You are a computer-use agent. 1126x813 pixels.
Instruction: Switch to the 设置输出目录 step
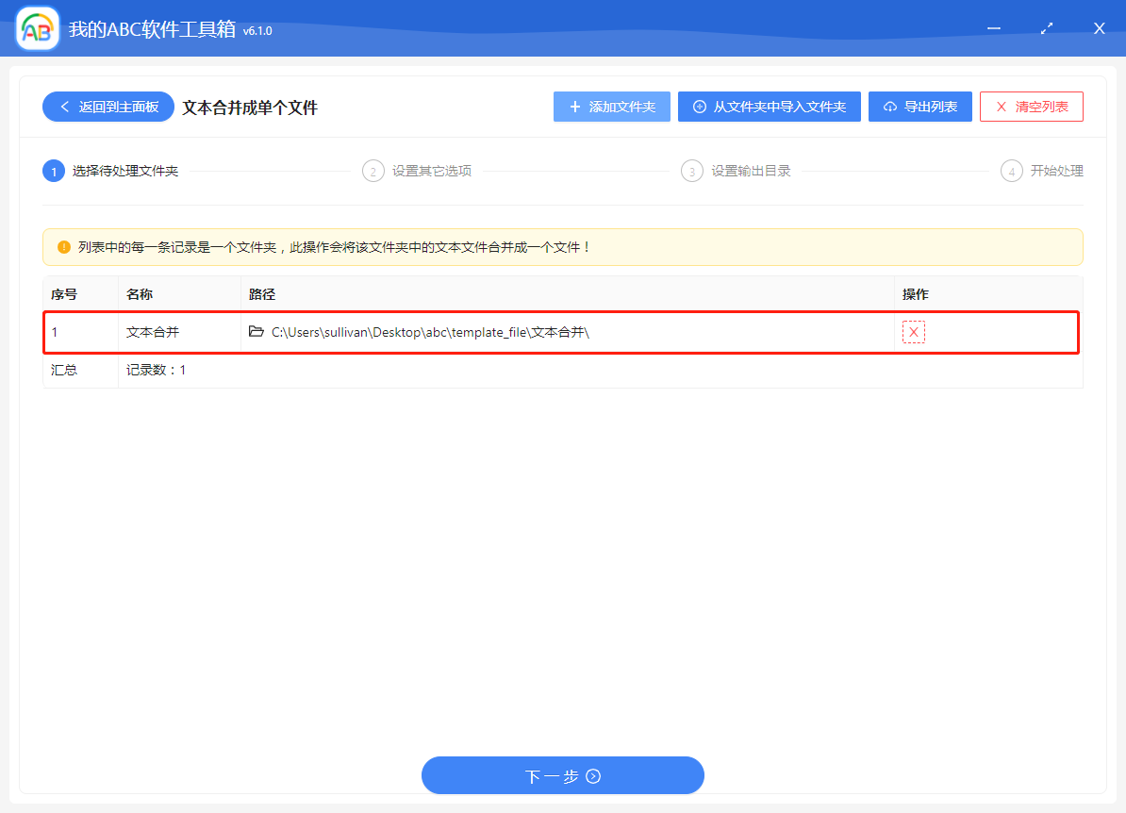[751, 171]
